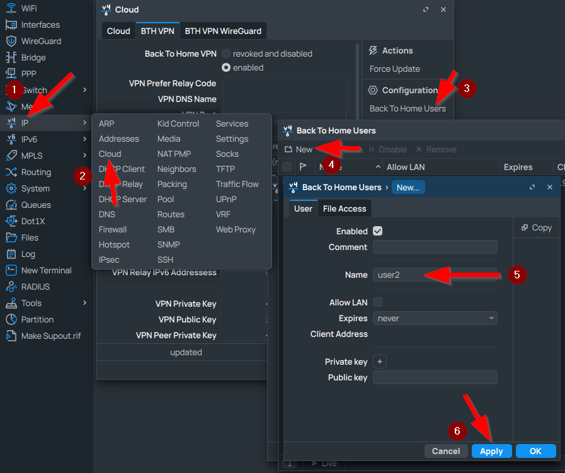Click the Interfaces icon in sidebar
This screenshot has width=565, height=473.
pyautogui.click(x=11, y=25)
